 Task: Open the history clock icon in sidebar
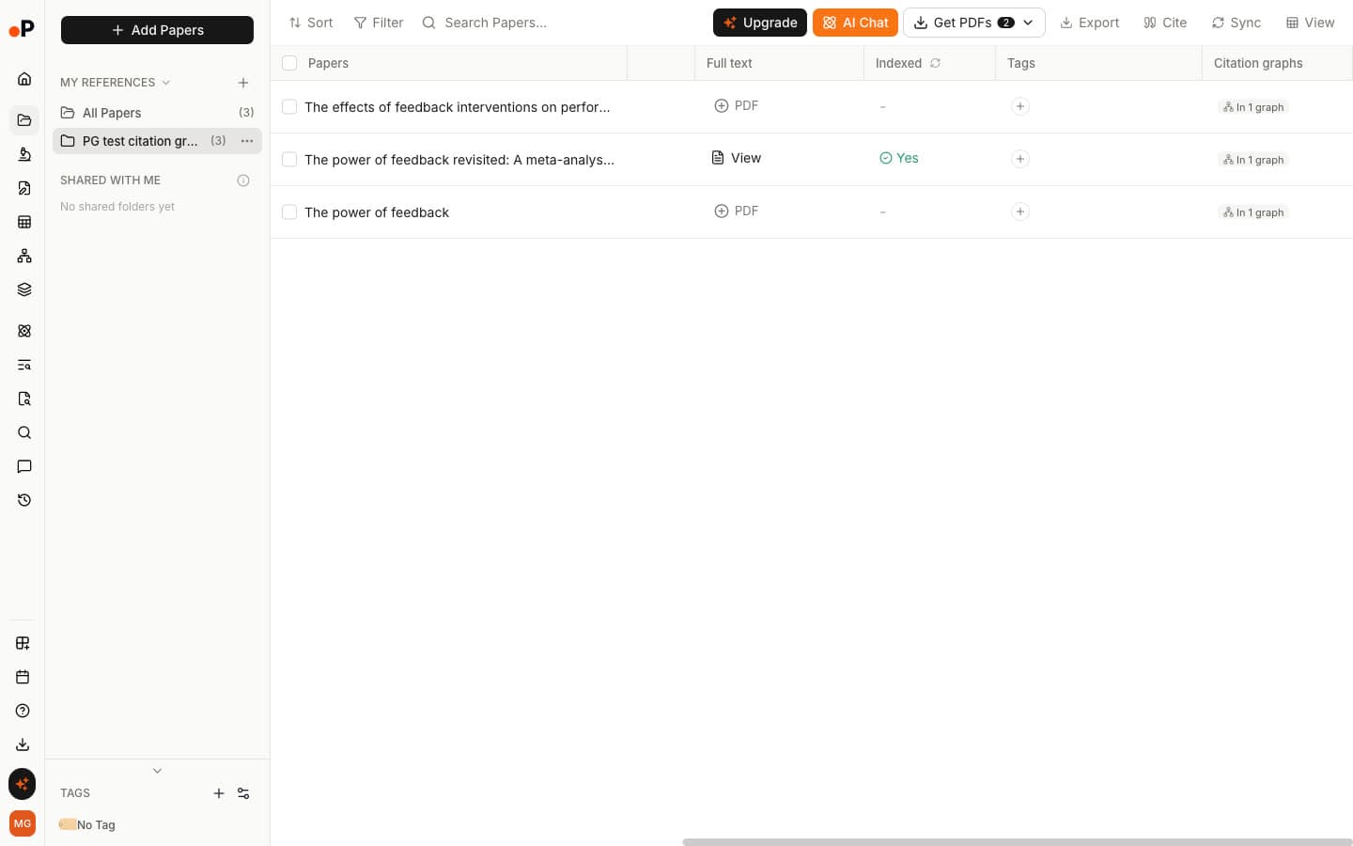(24, 500)
